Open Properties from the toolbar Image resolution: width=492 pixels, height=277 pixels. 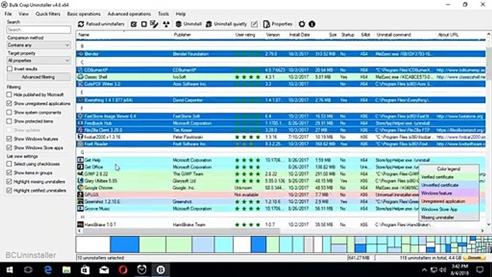[x=278, y=24]
